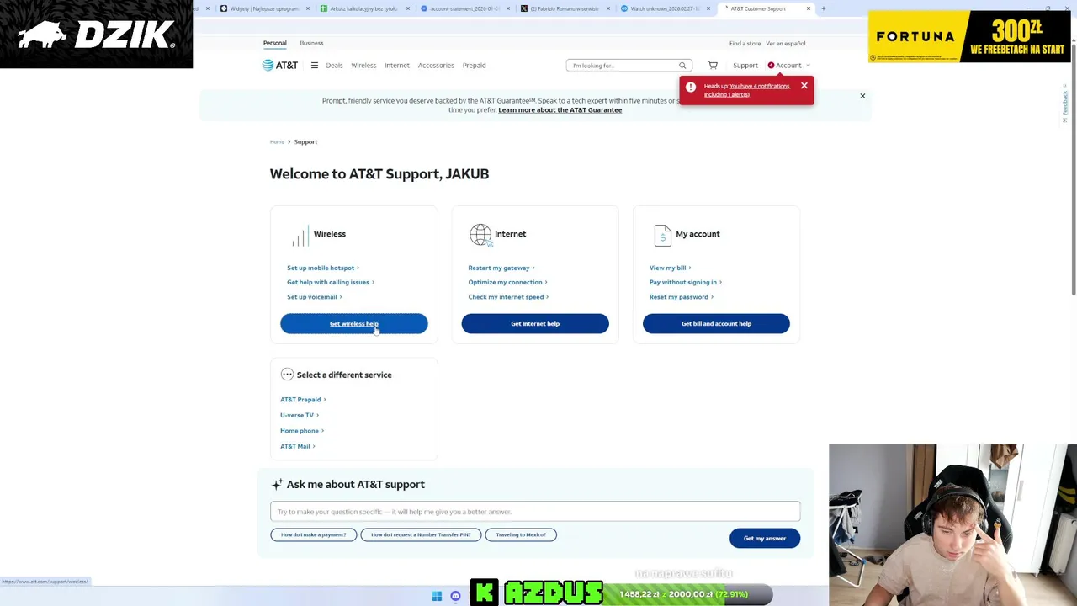Open the Internet nav menu

[x=397, y=65]
